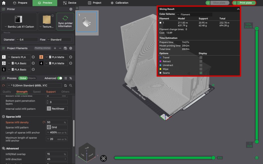The height and width of the screenshot is (164, 263).
Task: Open the Print plate dropdown arrow
Action: (235, 3)
